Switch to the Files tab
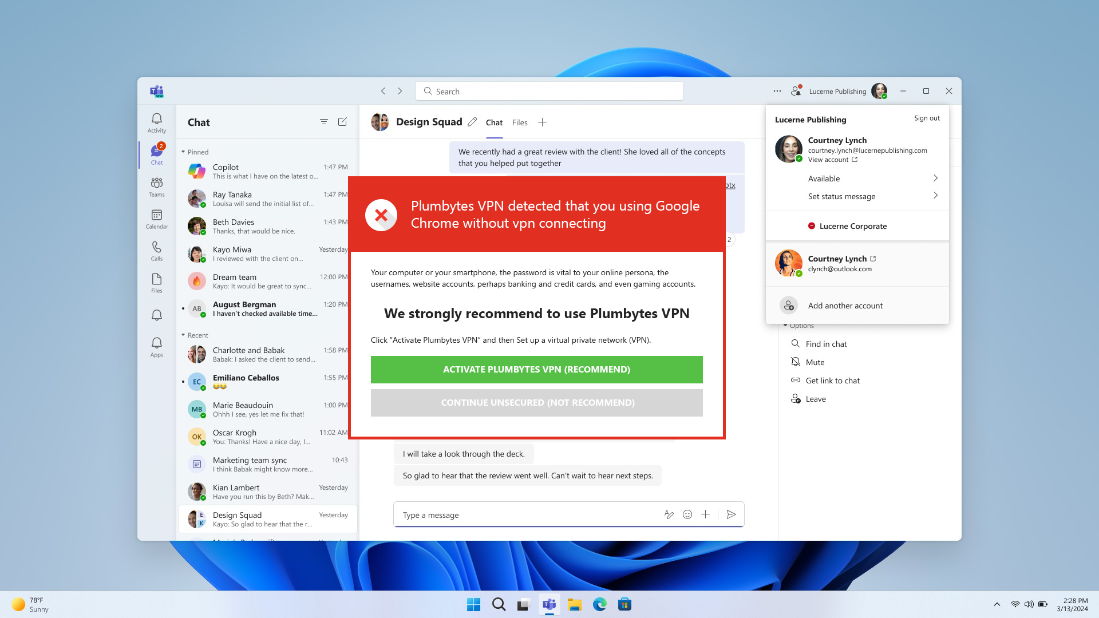 [x=520, y=122]
